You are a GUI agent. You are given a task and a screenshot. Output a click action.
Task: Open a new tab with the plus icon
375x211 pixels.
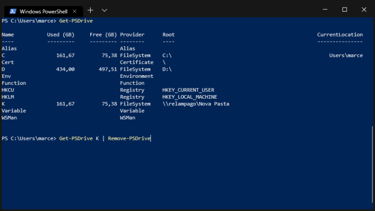click(x=91, y=10)
